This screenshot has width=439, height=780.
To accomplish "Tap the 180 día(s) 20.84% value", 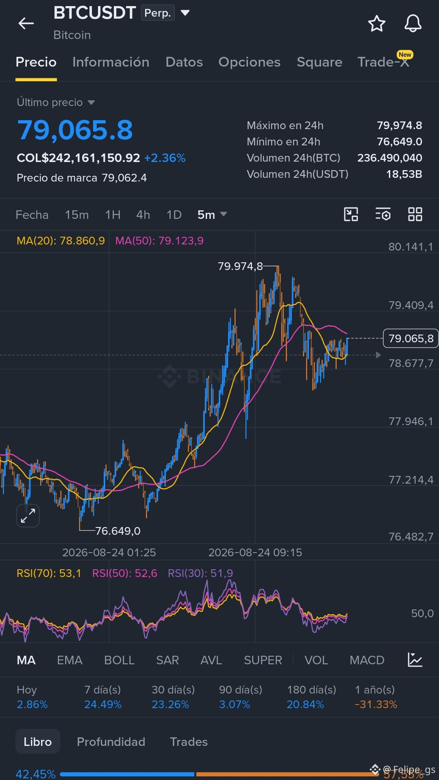I will (x=305, y=704).
